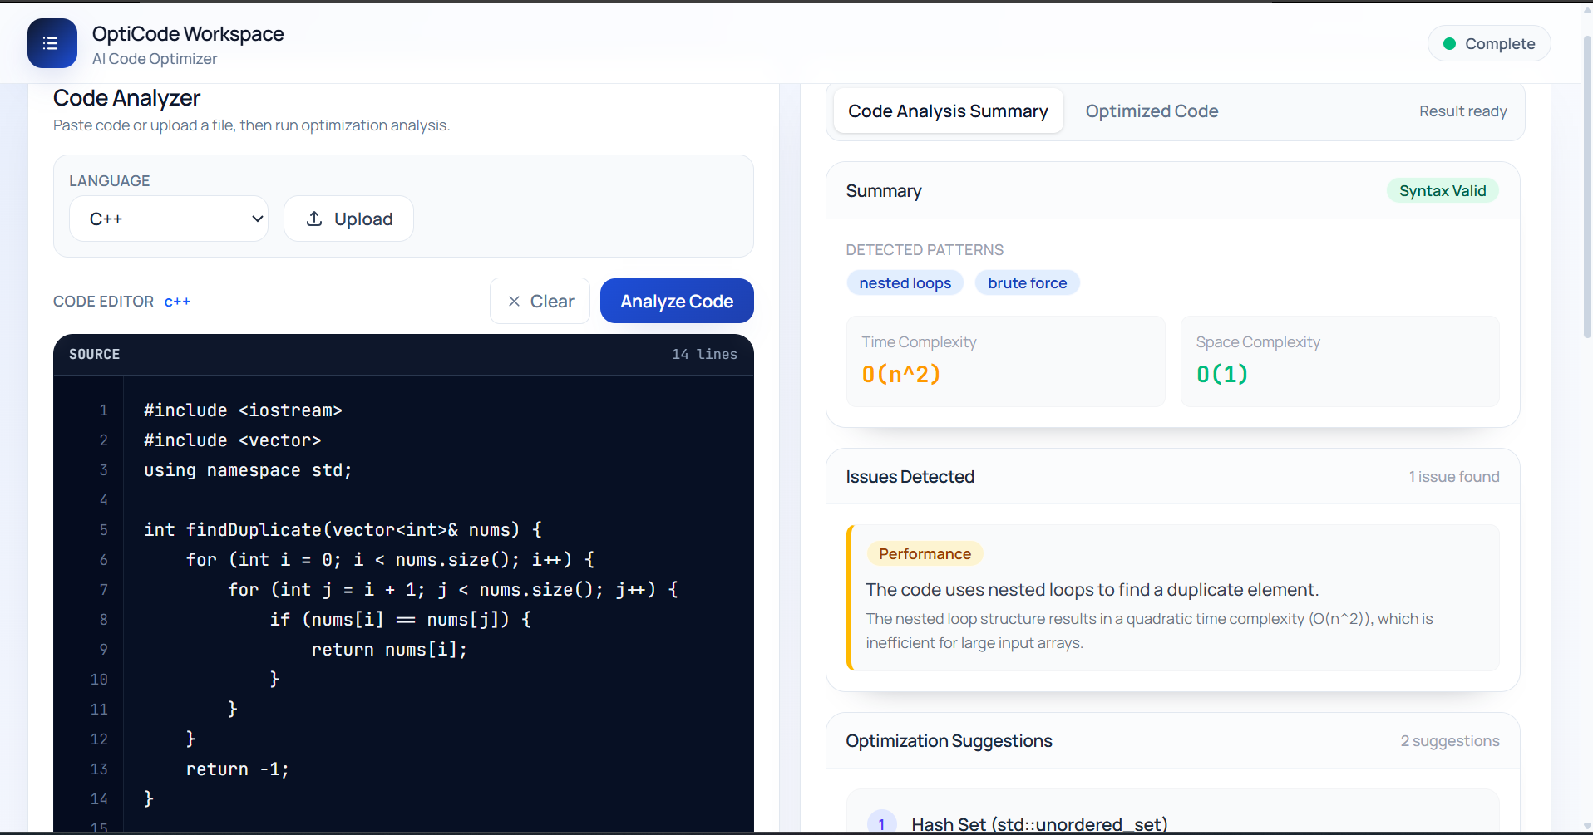Click the Syntax Valid badge
Viewport: 1593px width, 835px height.
click(x=1442, y=191)
